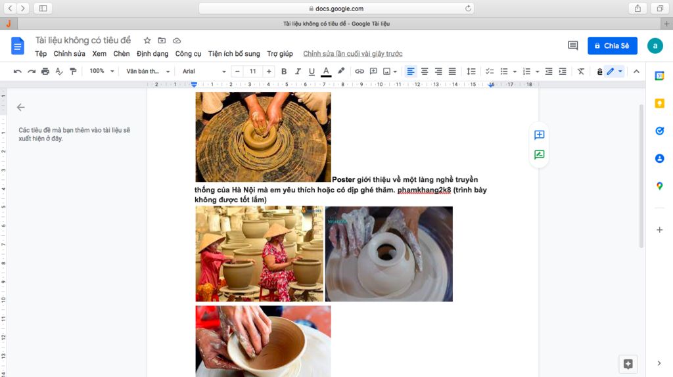Open the account avatar a
673x377 pixels.
click(x=655, y=45)
